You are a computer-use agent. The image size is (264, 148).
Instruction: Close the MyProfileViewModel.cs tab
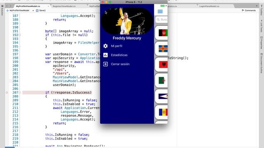pyautogui.click(x=48, y=6)
